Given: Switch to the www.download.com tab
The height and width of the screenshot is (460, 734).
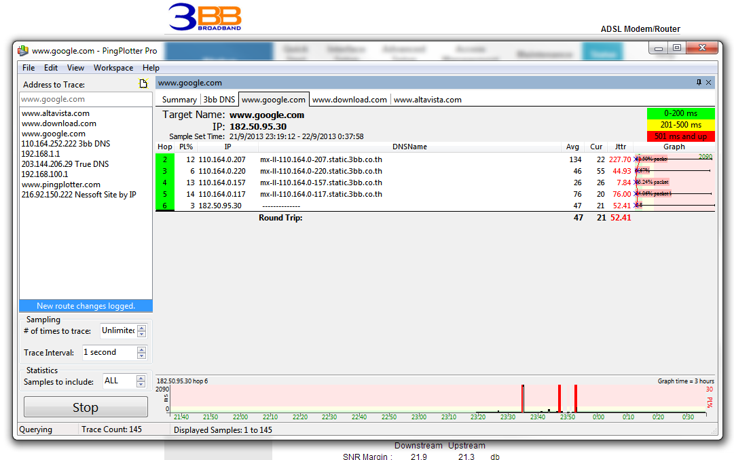Looking at the screenshot, I should (x=350, y=100).
